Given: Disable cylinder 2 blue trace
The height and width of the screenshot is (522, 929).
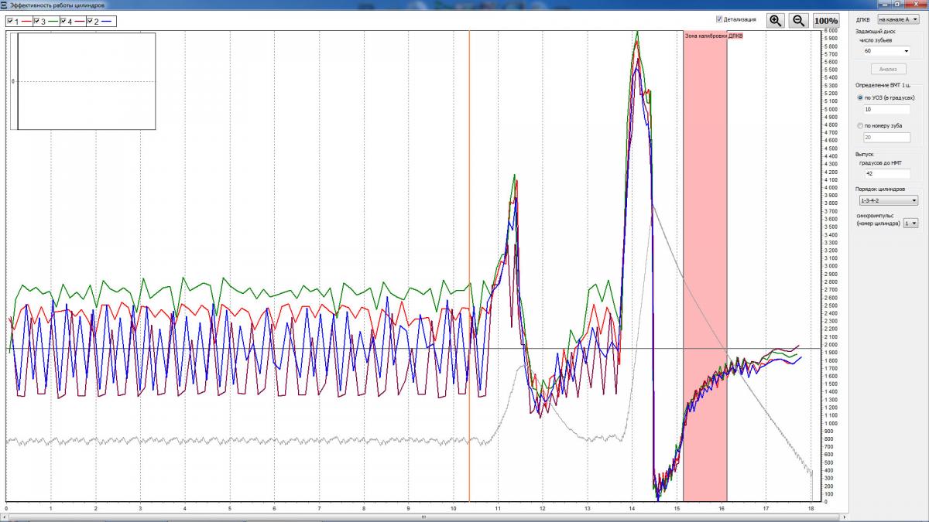Looking at the screenshot, I should [89, 21].
